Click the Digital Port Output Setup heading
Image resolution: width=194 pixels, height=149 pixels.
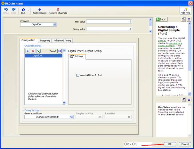85,51
